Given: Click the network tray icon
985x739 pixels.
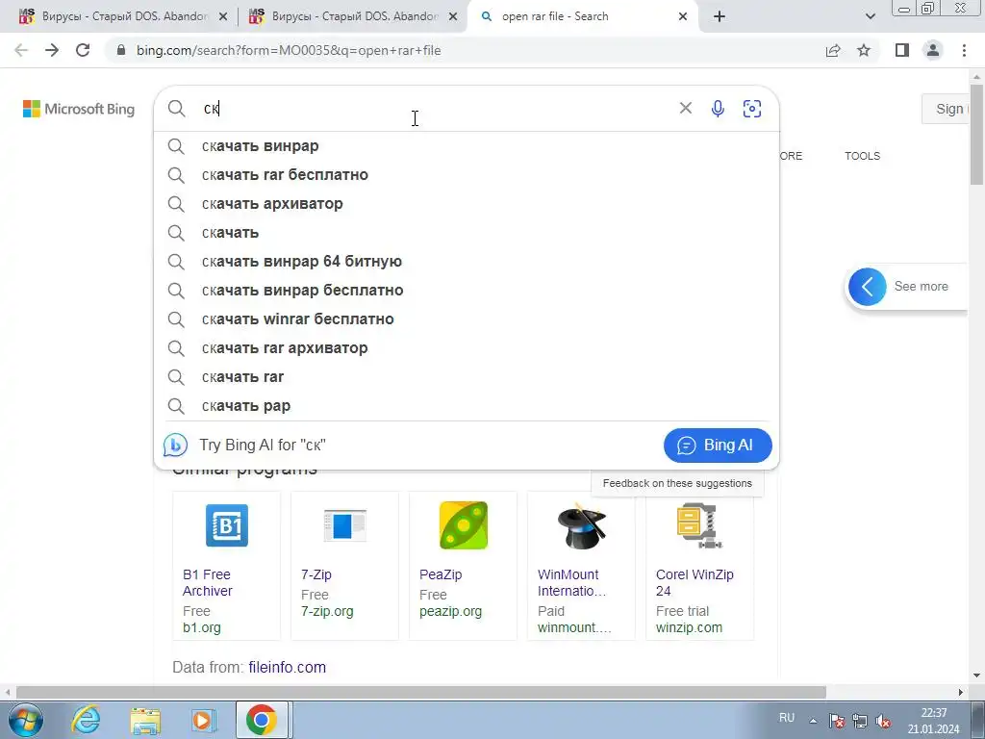Looking at the screenshot, I should [x=860, y=722].
